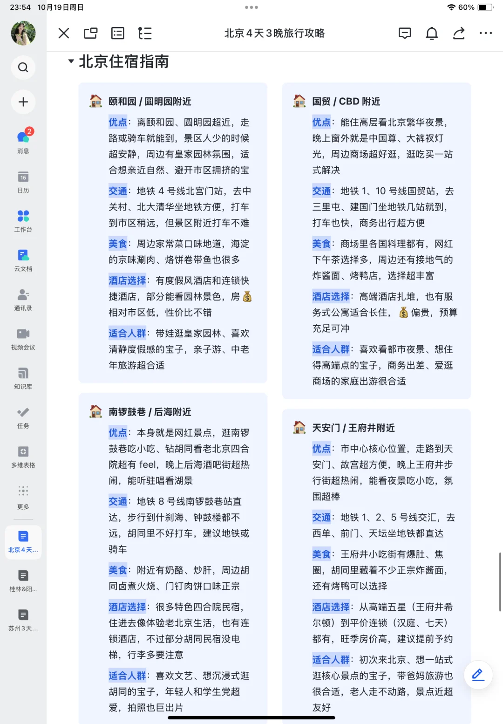Open the document outline tree icon
The width and height of the screenshot is (503, 724).
[145, 33]
